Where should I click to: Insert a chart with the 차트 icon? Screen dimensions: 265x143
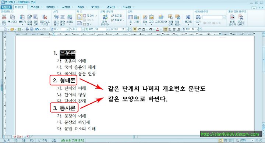coord(137,17)
